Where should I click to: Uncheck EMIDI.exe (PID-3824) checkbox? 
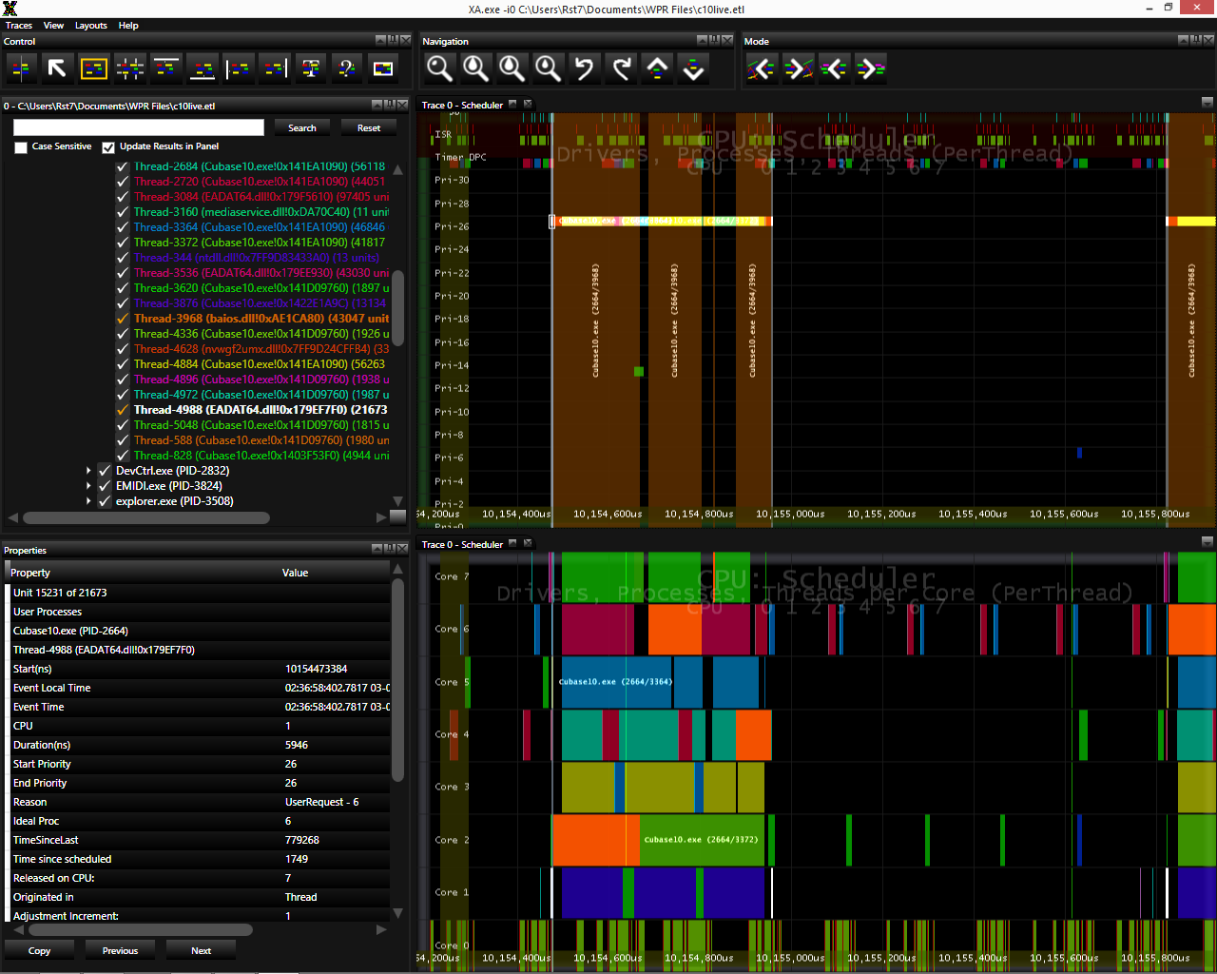tap(105, 486)
